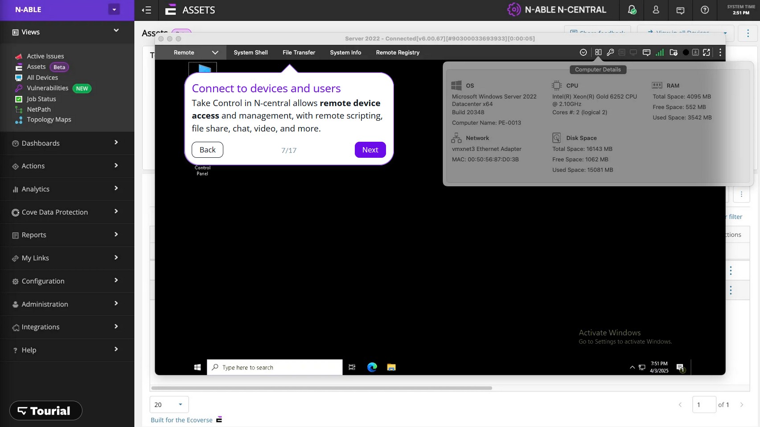The height and width of the screenshot is (427, 760).
Task: Click the Tourial button
Action: tap(46, 411)
